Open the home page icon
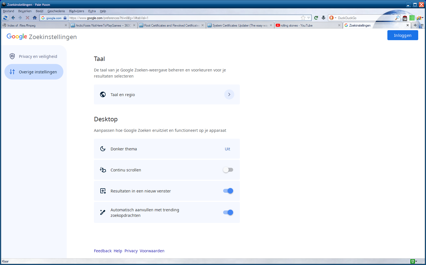The width and height of the screenshot is (426, 265). pos(35,18)
